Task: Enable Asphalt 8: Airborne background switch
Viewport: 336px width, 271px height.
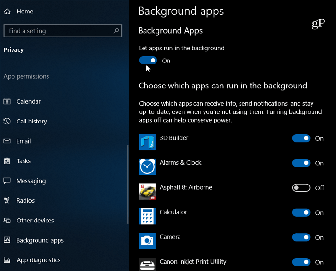Action: (x=301, y=188)
